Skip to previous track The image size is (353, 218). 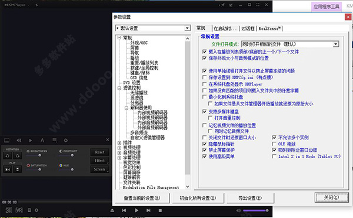(124, 210)
